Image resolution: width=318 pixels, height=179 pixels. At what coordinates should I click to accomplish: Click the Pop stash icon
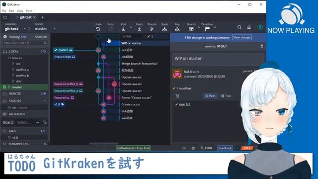click(x=177, y=29)
